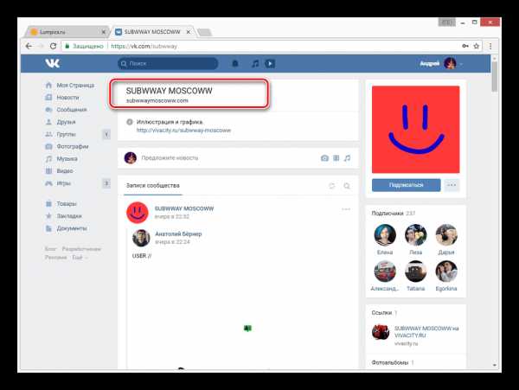The image size is (519, 390).
Task: Attach photo via camera icon
Action: (324, 158)
